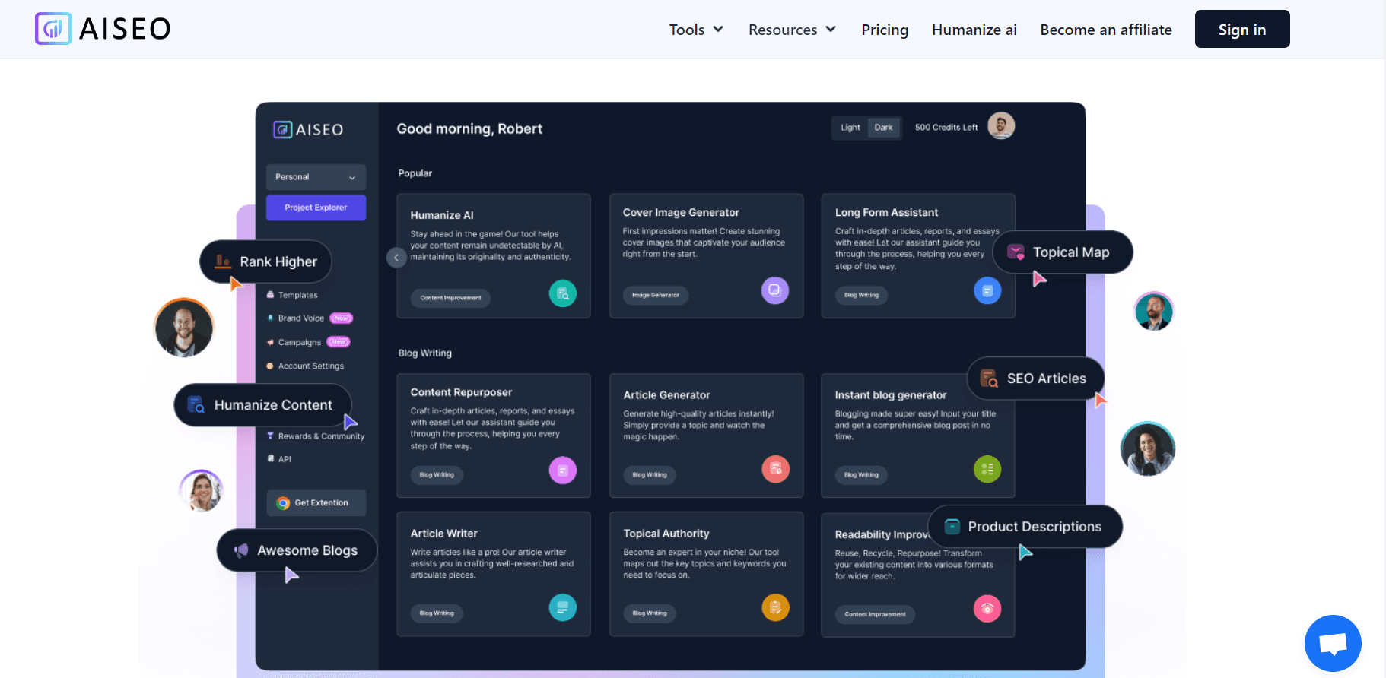Follow the Become an affiliate link

(1105, 30)
